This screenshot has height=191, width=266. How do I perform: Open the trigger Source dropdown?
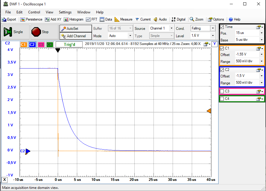pyautogui.click(x=171, y=28)
